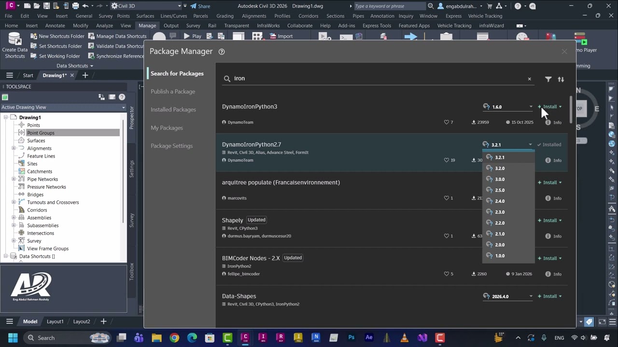The image size is (618, 347).
Task: Click the Undo arrow in quick access toolbar
Action: click(x=85, y=6)
